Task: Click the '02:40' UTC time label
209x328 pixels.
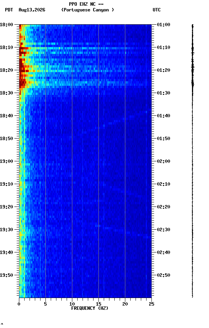Action: click(164, 253)
